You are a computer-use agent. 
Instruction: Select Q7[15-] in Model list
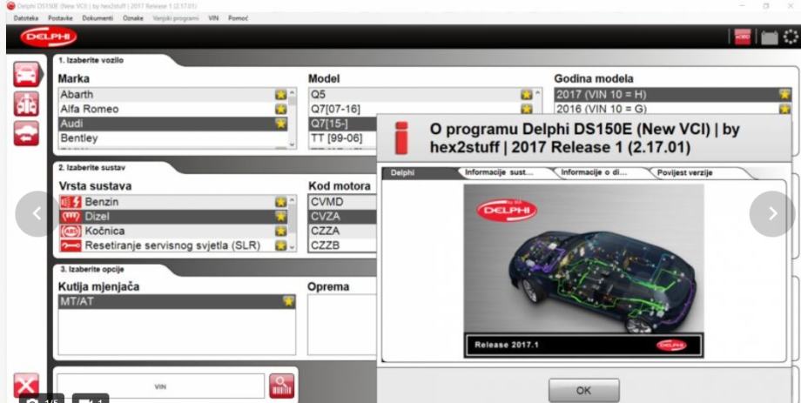pos(343,124)
